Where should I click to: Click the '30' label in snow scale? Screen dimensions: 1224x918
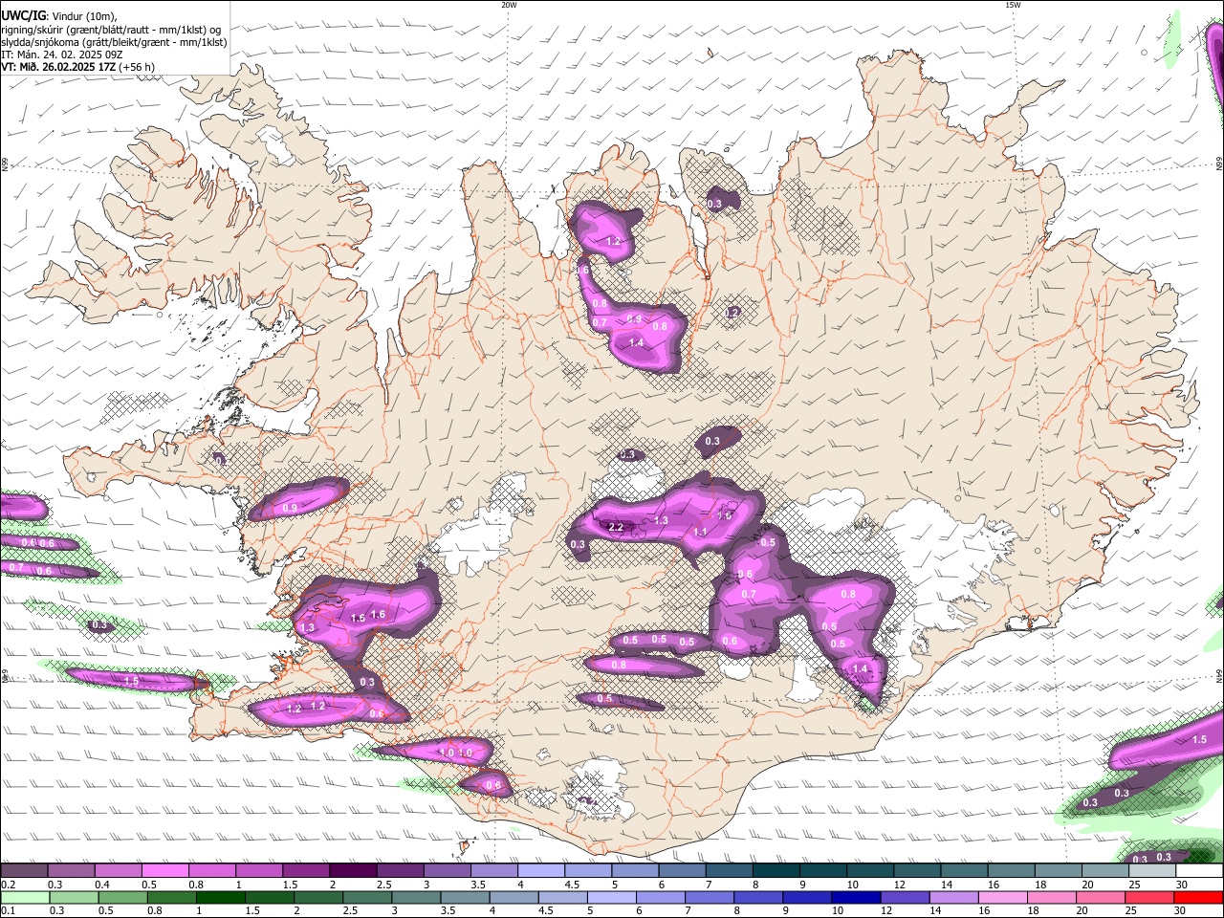pos(1182,885)
